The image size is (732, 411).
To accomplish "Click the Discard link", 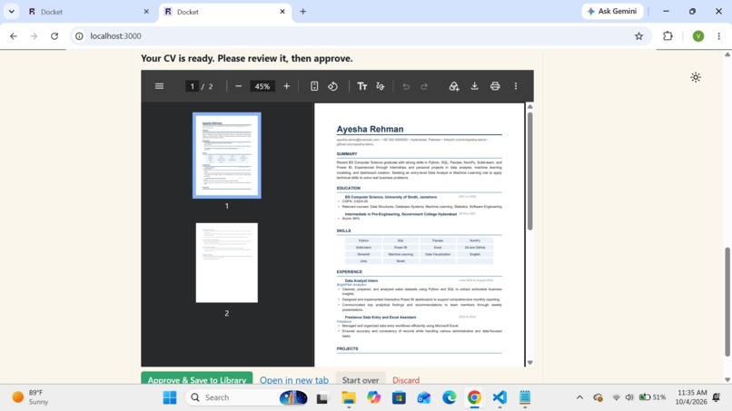I will pos(406,380).
